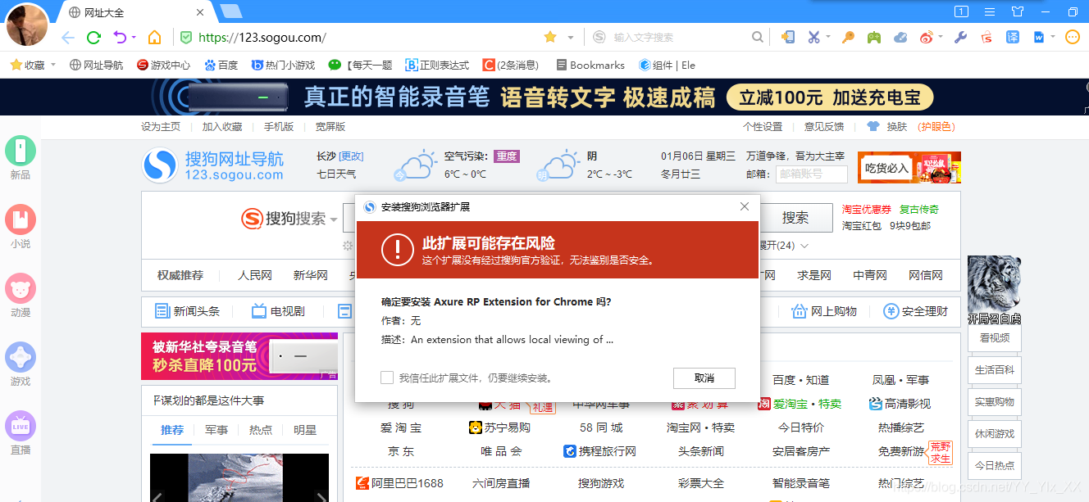Open the 安全理财 category
This screenshot has height=502, width=1089.
915,311
